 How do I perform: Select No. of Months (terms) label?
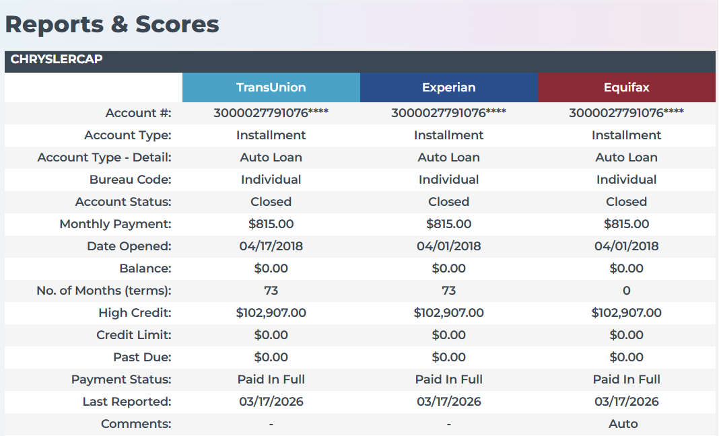(x=104, y=291)
